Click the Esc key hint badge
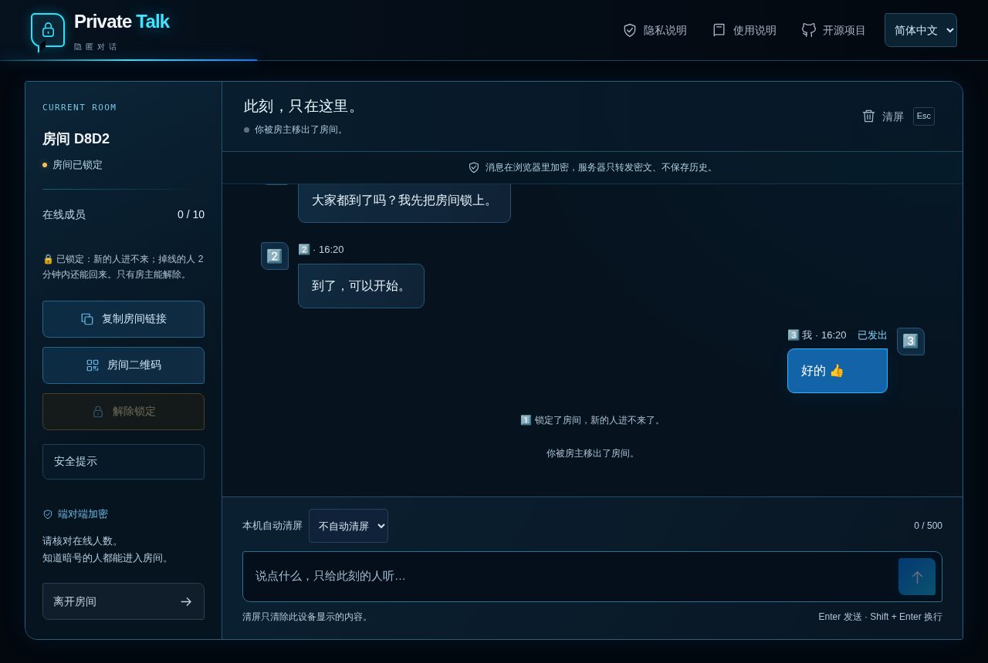 [924, 116]
